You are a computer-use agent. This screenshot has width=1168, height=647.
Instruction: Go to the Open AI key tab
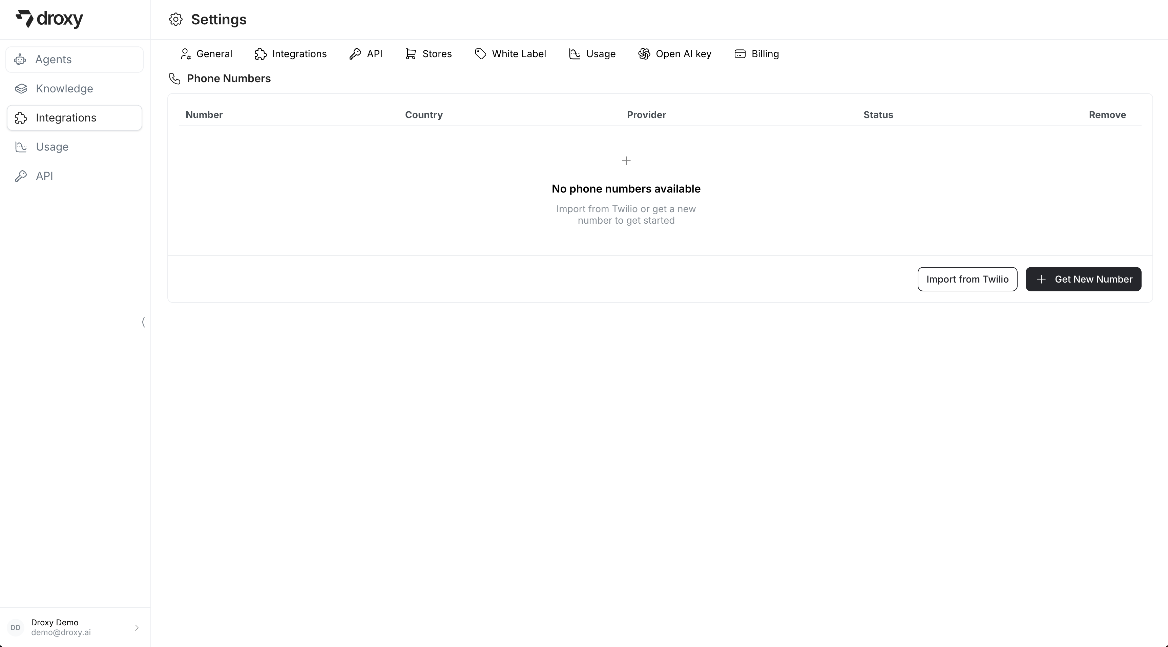(675, 54)
